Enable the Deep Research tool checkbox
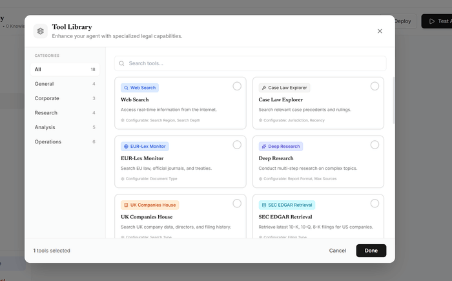This screenshot has width=452, height=281. pyautogui.click(x=375, y=145)
